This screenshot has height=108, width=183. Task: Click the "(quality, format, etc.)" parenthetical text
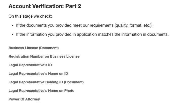coord(133,25)
